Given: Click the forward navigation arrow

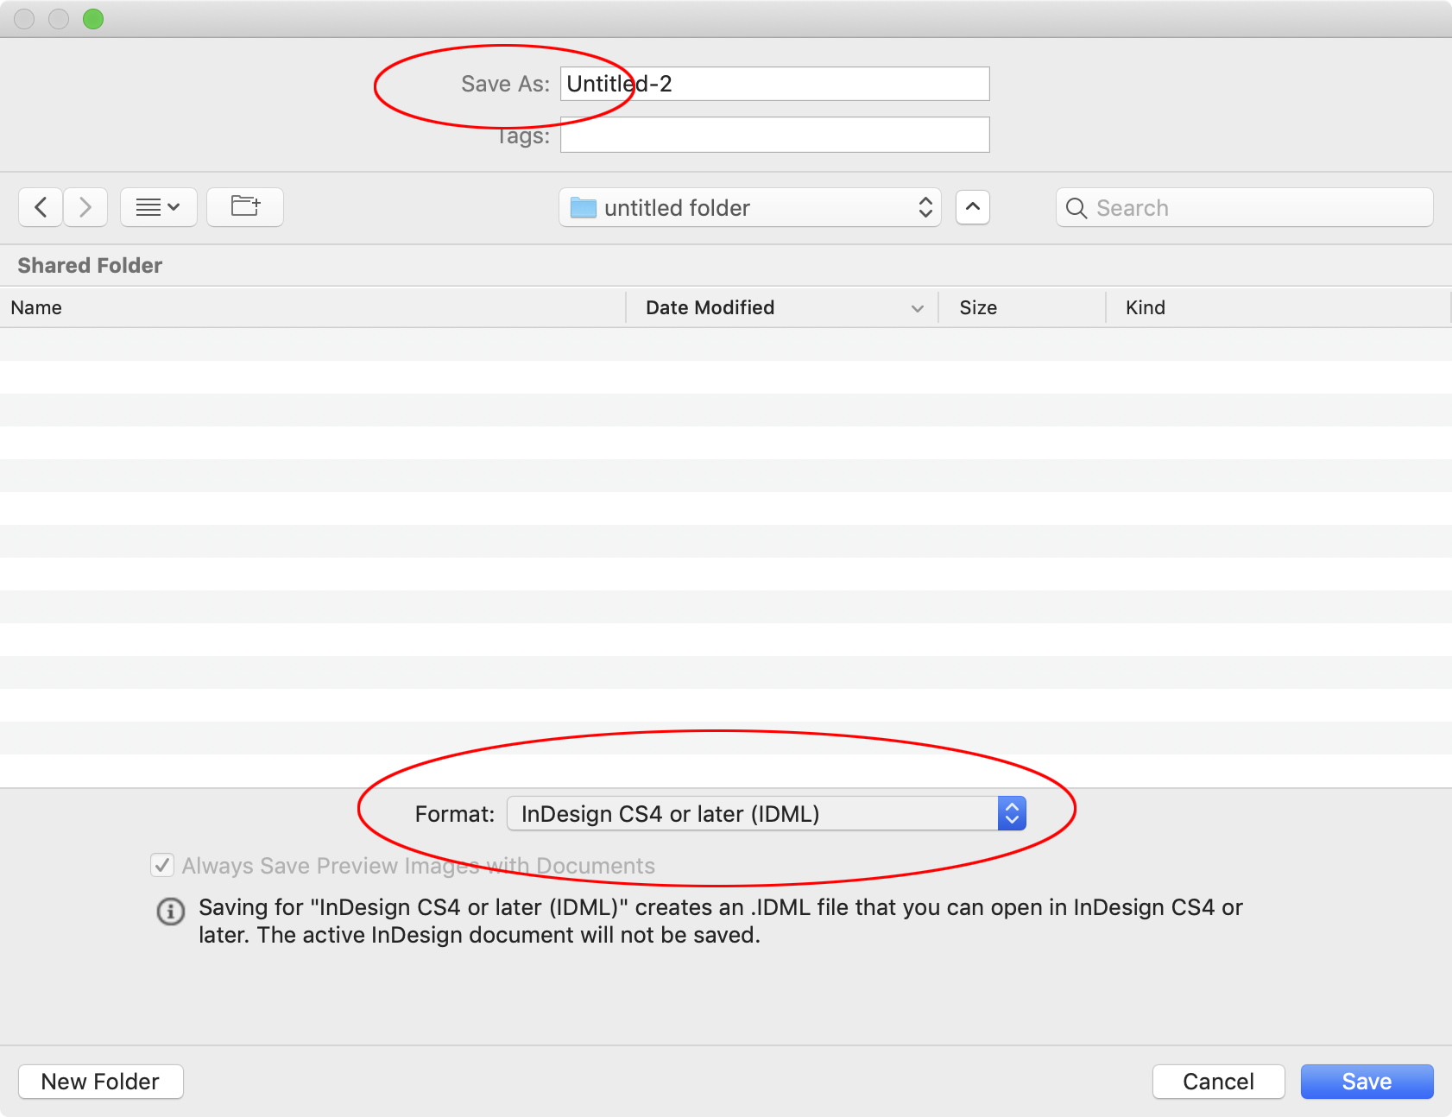Looking at the screenshot, I should tap(85, 207).
